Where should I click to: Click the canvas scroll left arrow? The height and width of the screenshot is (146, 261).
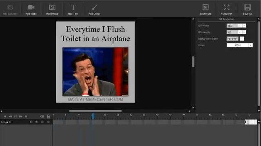tap(2, 111)
